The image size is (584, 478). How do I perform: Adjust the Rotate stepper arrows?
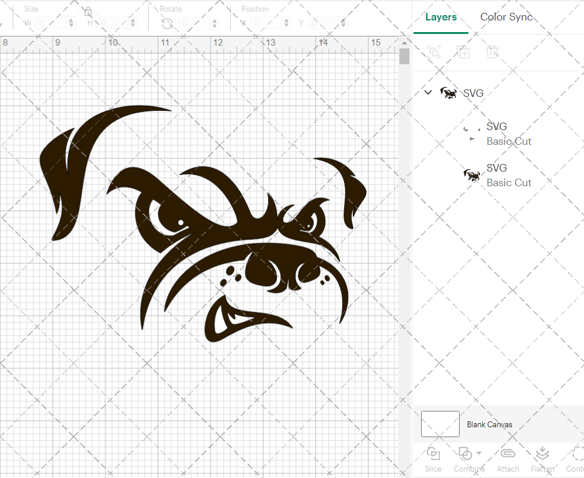(214, 23)
